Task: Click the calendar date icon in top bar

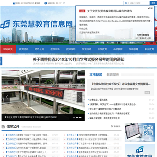Action: pos(14,3)
